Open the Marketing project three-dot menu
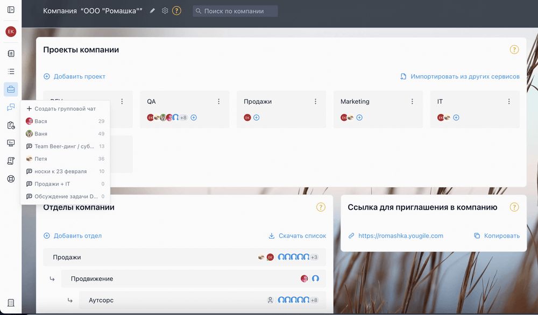Viewport: 538px width, 315px height. click(412, 102)
